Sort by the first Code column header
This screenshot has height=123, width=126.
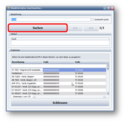coord(59,62)
